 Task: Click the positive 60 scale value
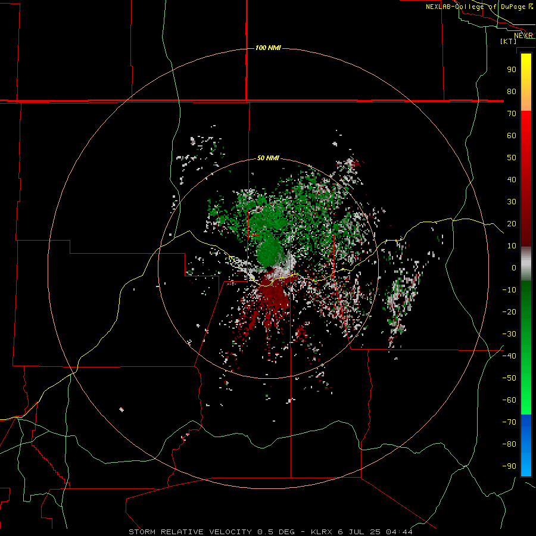click(x=512, y=135)
